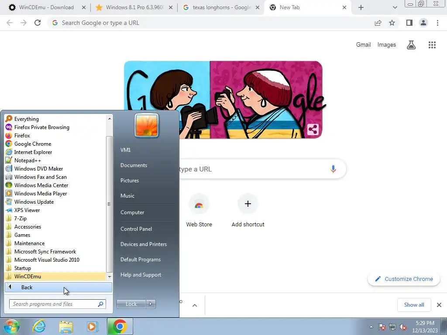
Task: Click the program list scroll-down arrow
Action: [110, 277]
